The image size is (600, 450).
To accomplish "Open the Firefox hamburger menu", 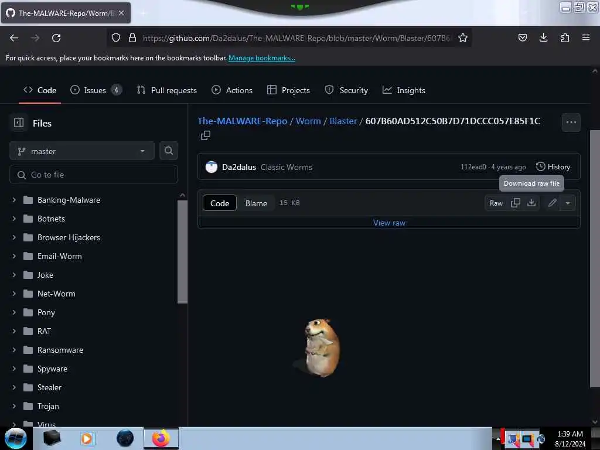I will pyautogui.click(x=585, y=37).
